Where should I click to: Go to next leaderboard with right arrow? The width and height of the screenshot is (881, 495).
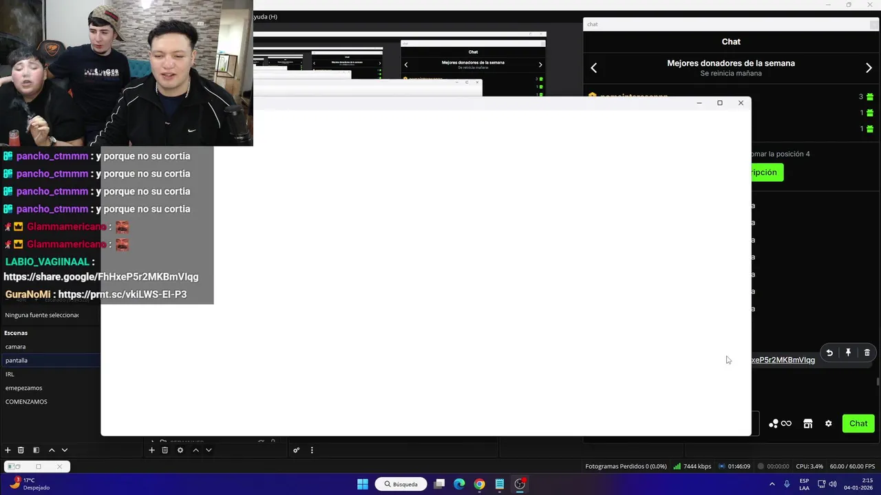[869, 67]
